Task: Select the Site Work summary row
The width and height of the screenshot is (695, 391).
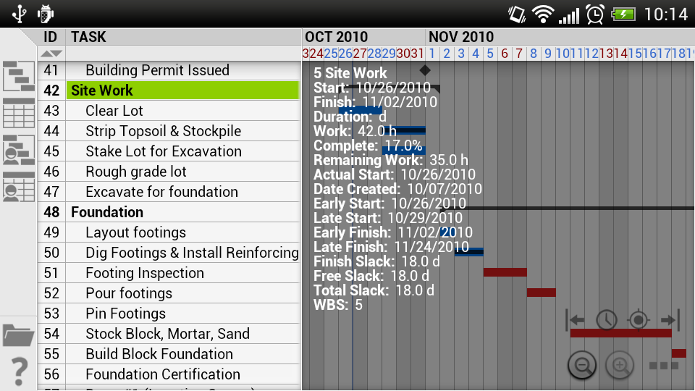Action: 182,91
